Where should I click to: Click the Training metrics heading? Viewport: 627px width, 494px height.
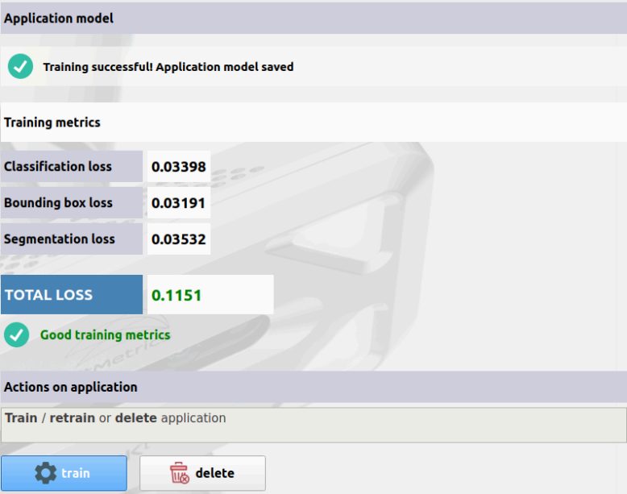click(x=313, y=122)
